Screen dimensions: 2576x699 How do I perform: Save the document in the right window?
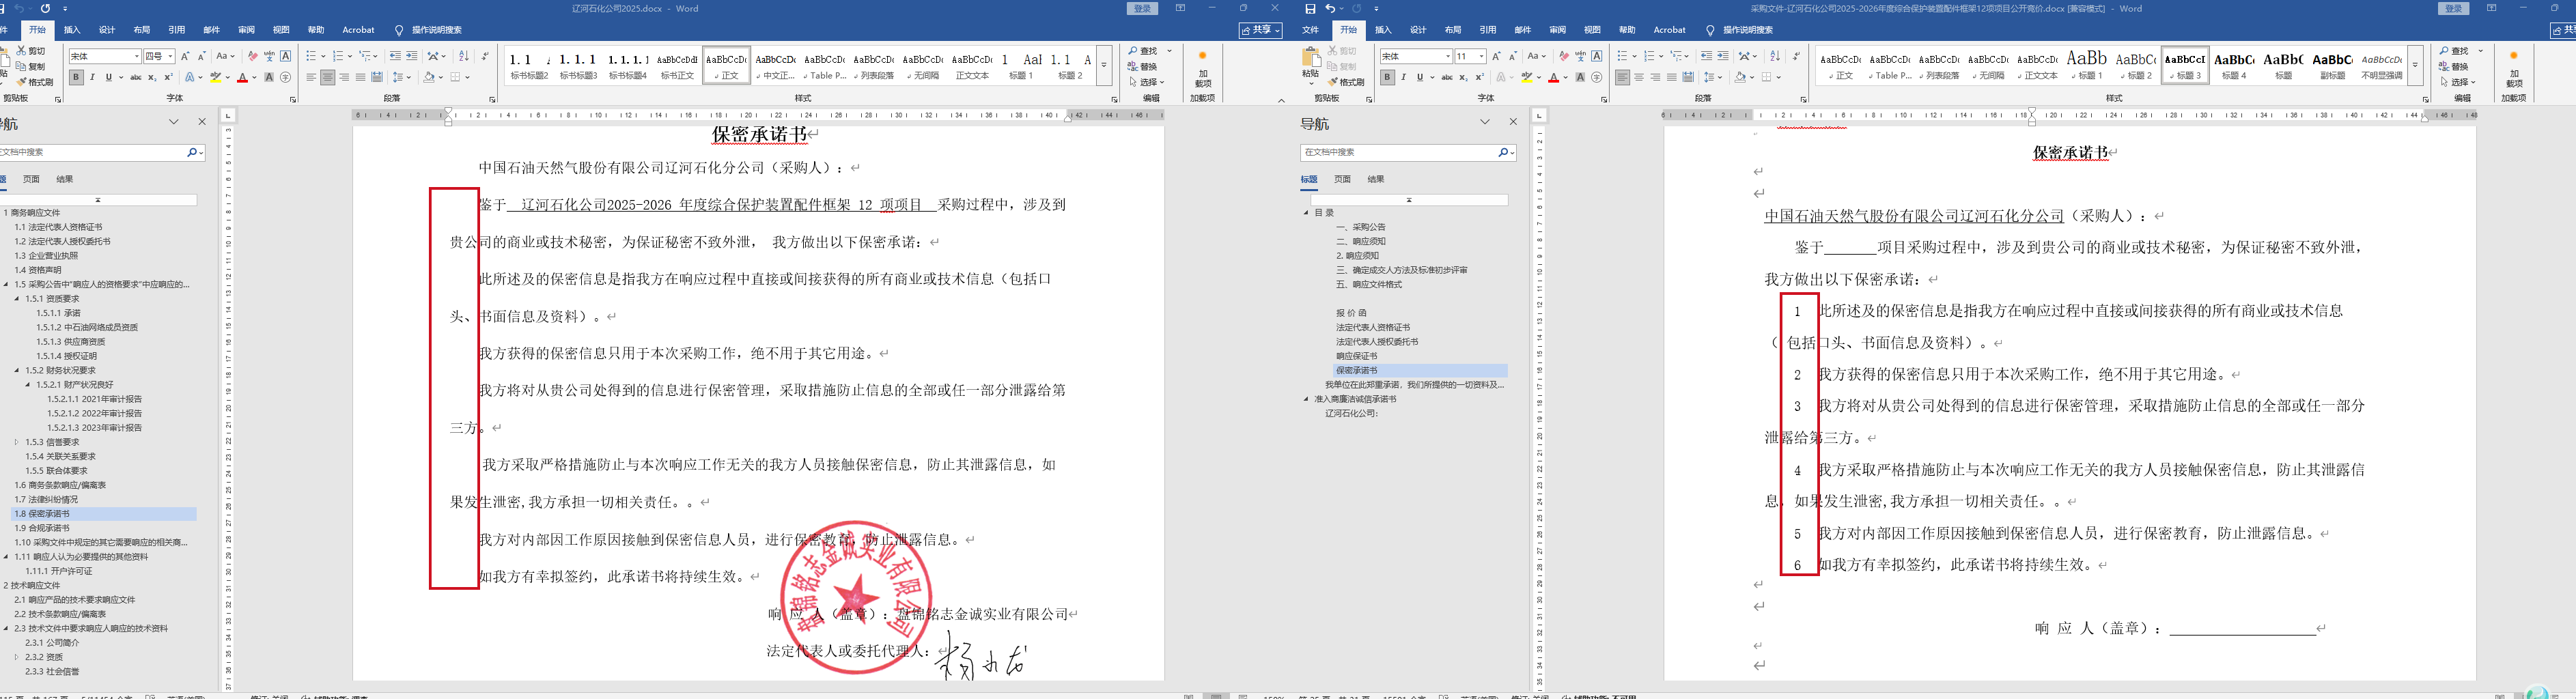pyautogui.click(x=1310, y=9)
